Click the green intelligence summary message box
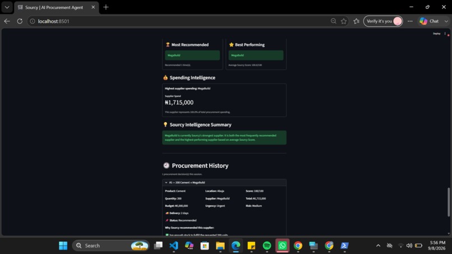This screenshot has width=452, height=254. 224,137
